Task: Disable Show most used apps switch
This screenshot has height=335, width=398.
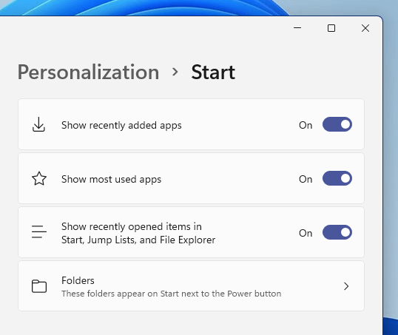Action: coord(337,178)
